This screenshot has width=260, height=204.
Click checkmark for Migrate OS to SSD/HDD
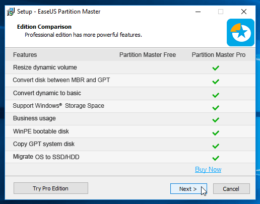click(216, 158)
